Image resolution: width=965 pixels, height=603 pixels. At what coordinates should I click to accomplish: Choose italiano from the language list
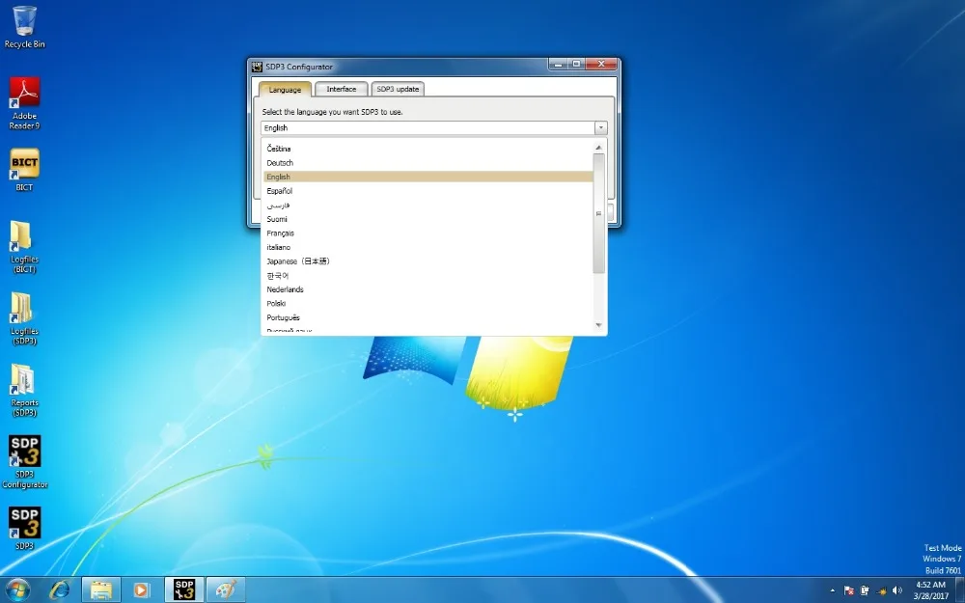tap(427, 247)
